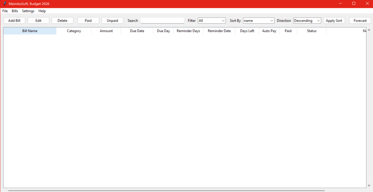
Task: Mark selected bill as Paid
Action: click(88, 21)
